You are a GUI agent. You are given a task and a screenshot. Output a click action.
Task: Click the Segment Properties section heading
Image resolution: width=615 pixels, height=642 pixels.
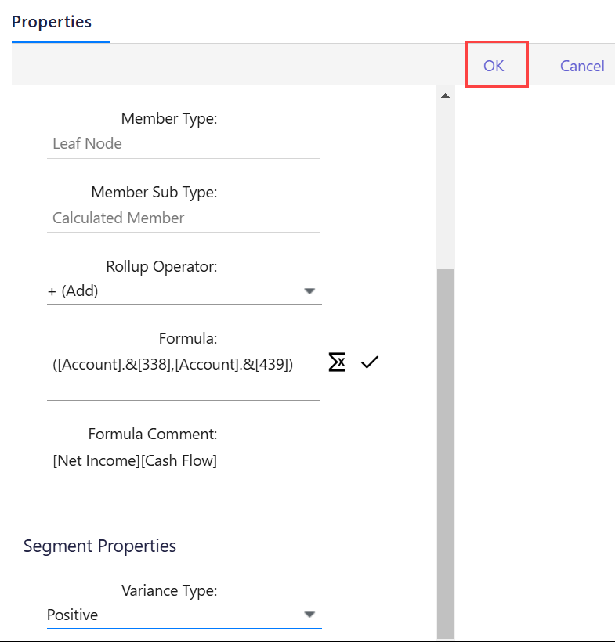pos(99,546)
